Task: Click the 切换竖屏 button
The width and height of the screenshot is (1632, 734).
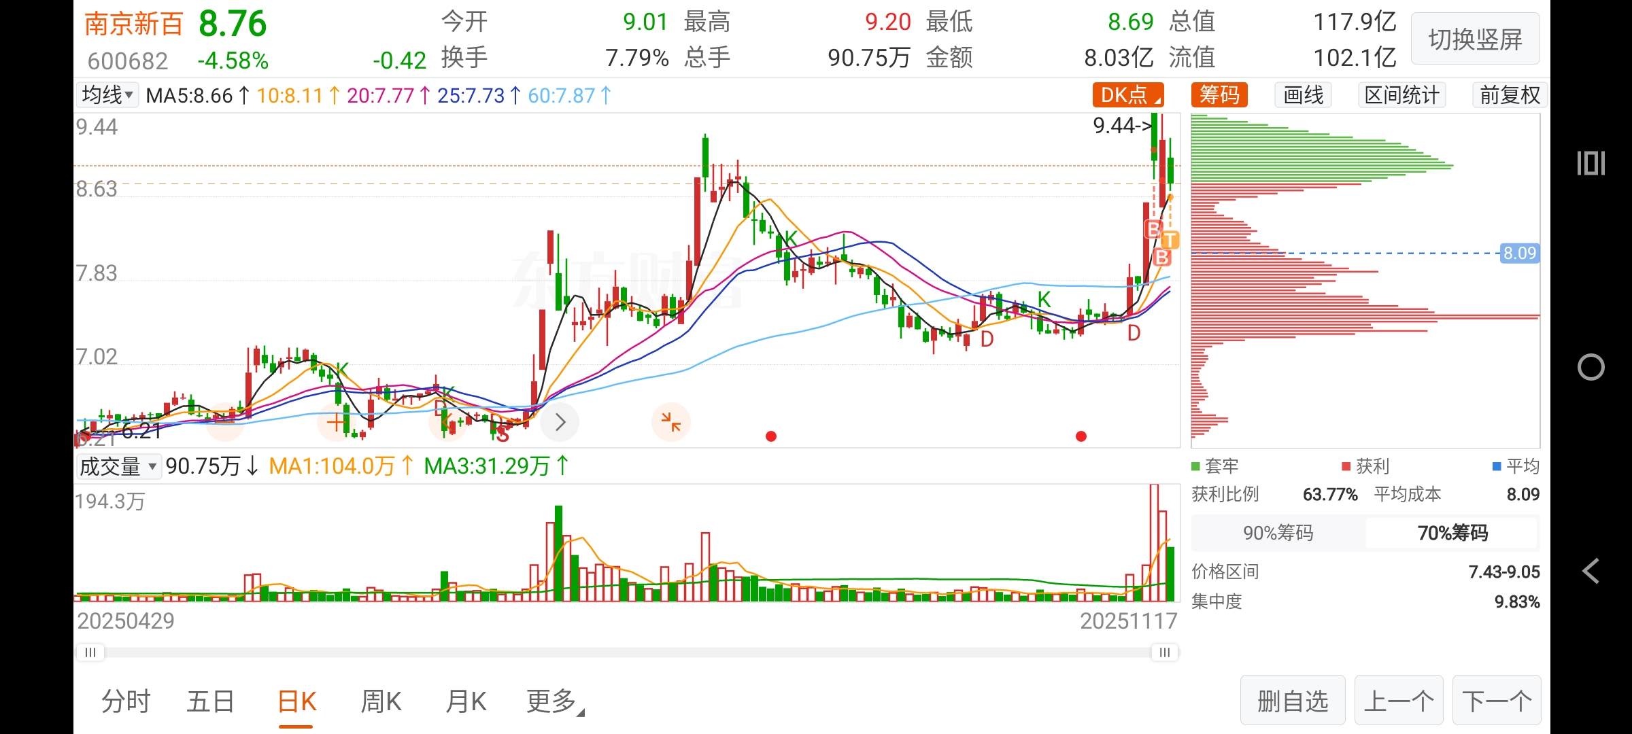Action: [x=1475, y=39]
